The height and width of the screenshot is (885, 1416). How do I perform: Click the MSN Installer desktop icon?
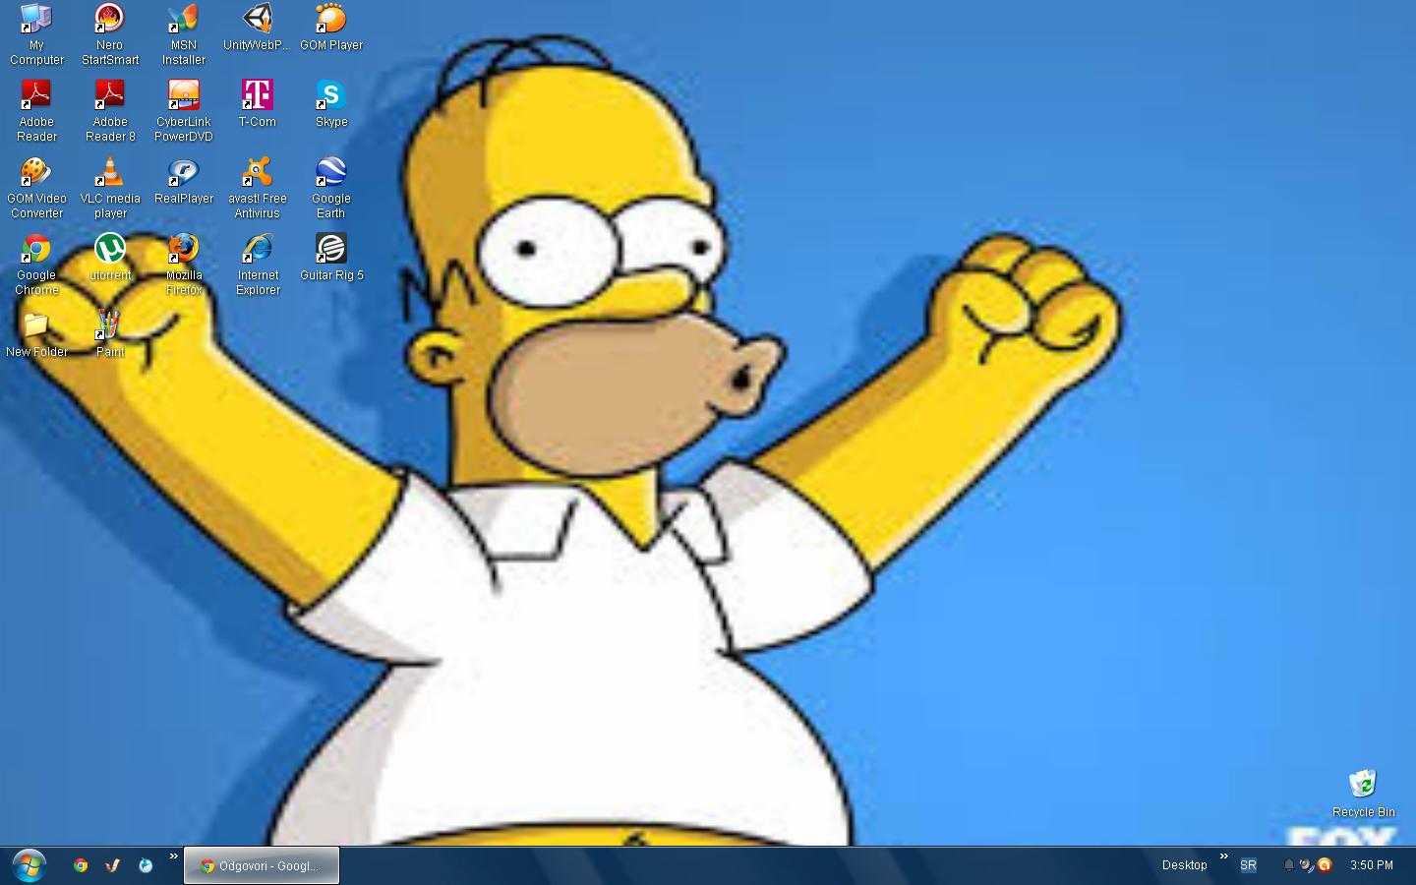point(184,34)
